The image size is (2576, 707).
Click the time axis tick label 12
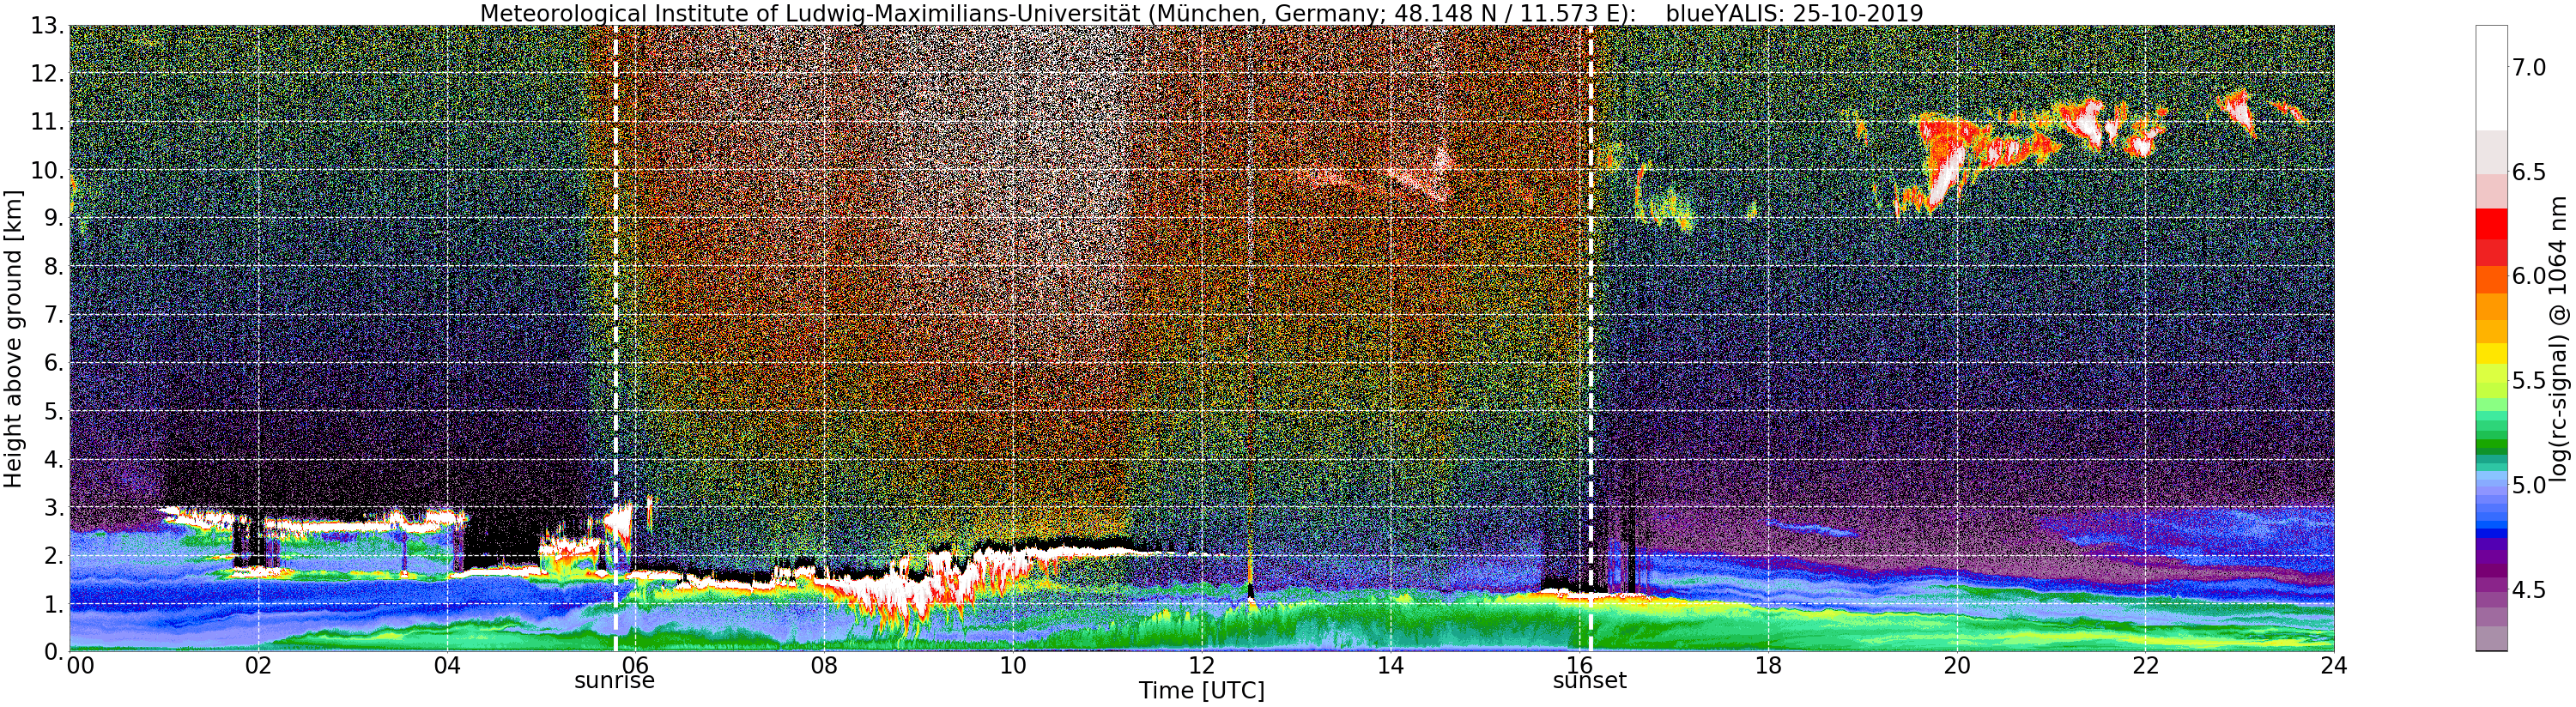1201,665
